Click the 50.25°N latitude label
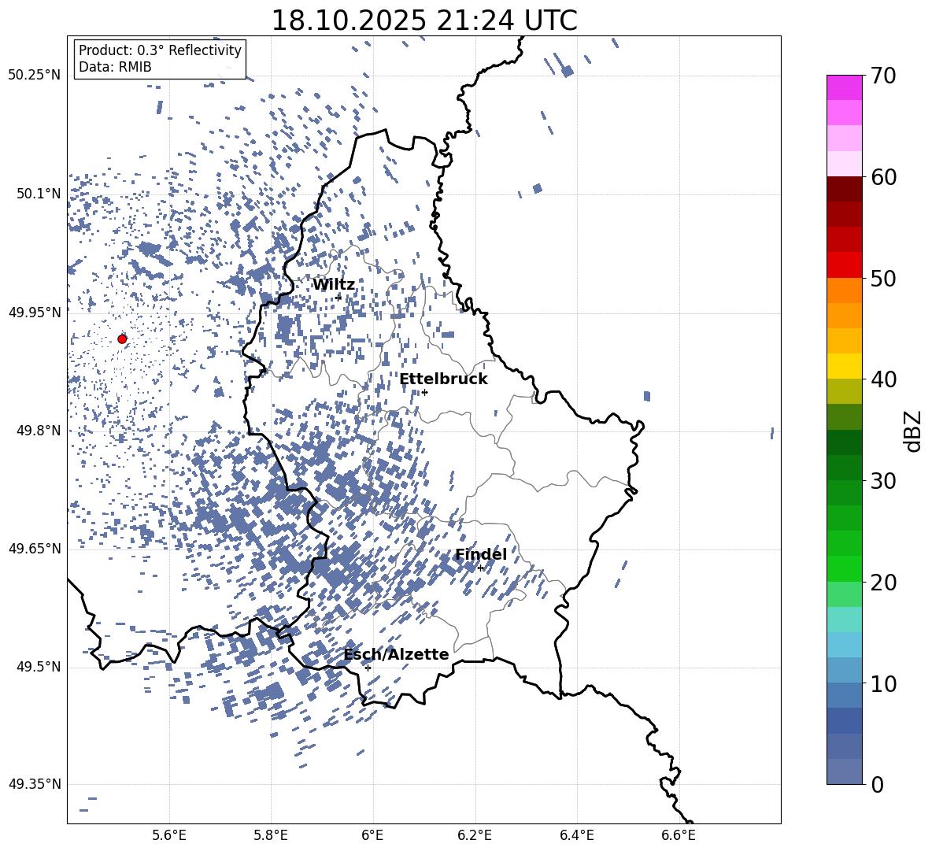 pyautogui.click(x=35, y=76)
